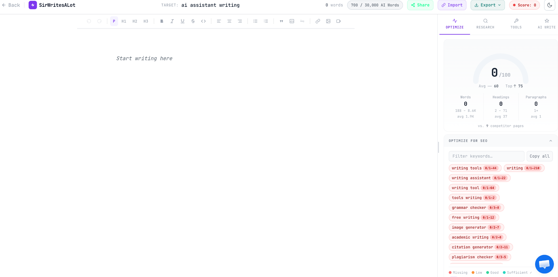Insert a bulleted list

click(255, 21)
